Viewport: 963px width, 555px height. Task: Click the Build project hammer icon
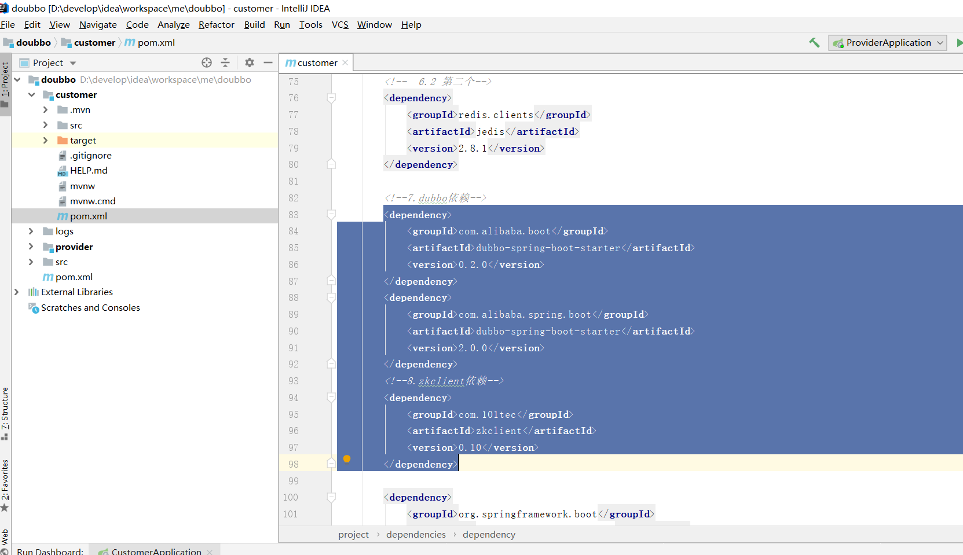click(814, 43)
